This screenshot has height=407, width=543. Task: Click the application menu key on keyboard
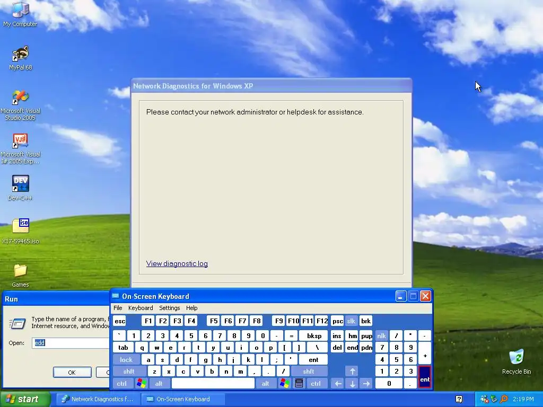299,384
